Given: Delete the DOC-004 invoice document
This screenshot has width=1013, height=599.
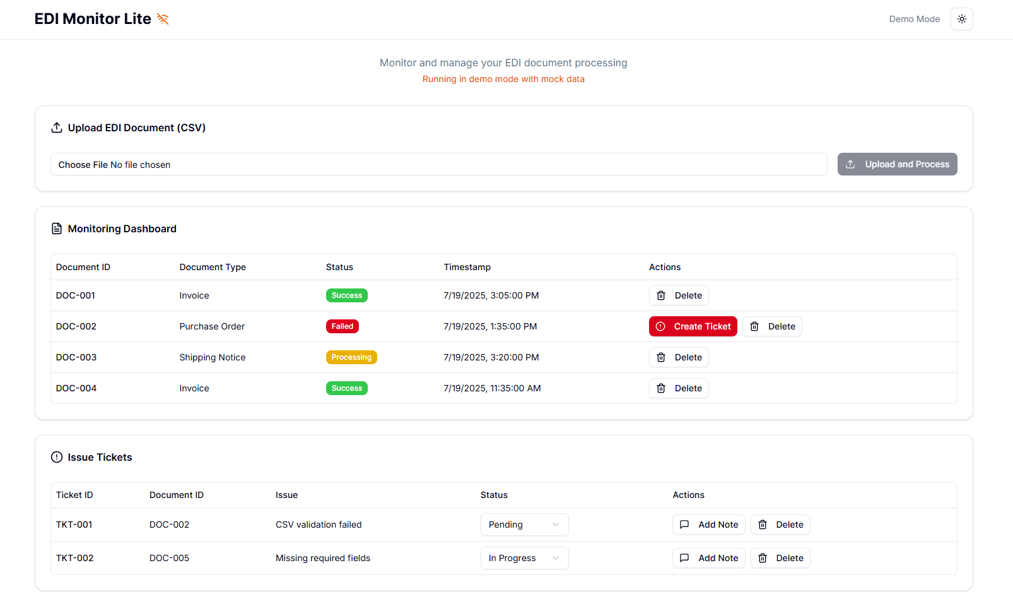Looking at the screenshot, I should coord(679,388).
